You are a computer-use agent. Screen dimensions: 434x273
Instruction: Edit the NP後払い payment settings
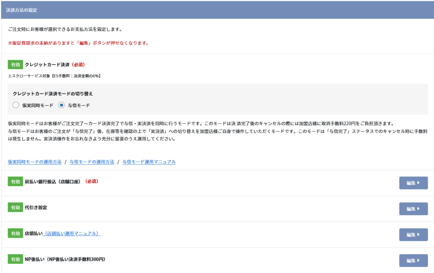(x=413, y=261)
